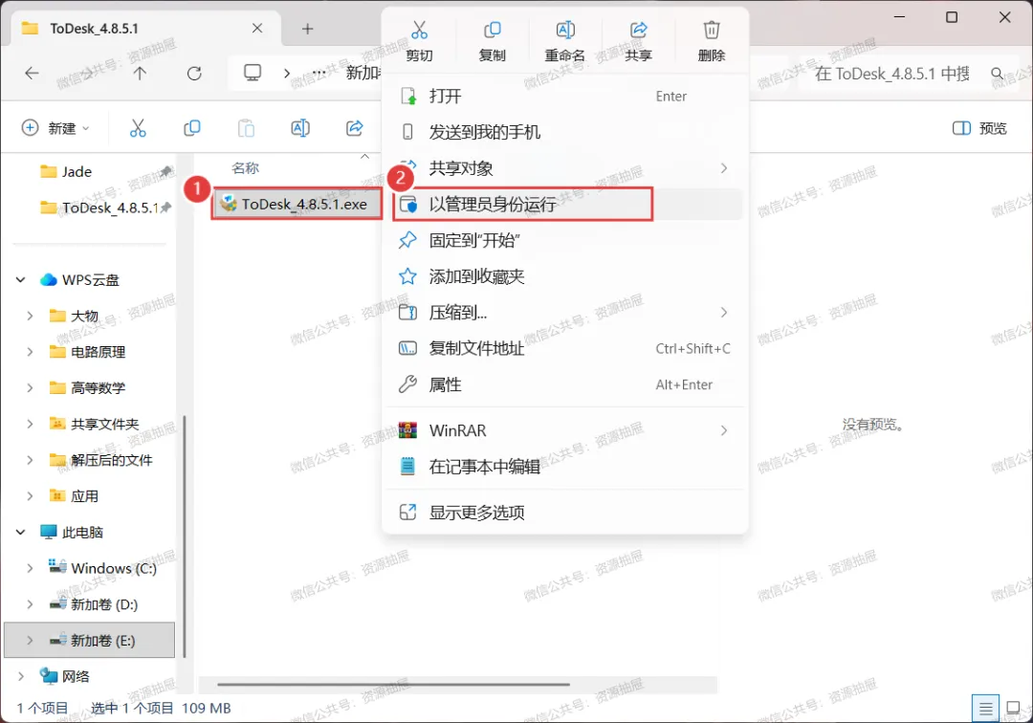Screen dimensions: 1033x723
Task: Click Delete trash icon in context menu
Action: (712, 31)
